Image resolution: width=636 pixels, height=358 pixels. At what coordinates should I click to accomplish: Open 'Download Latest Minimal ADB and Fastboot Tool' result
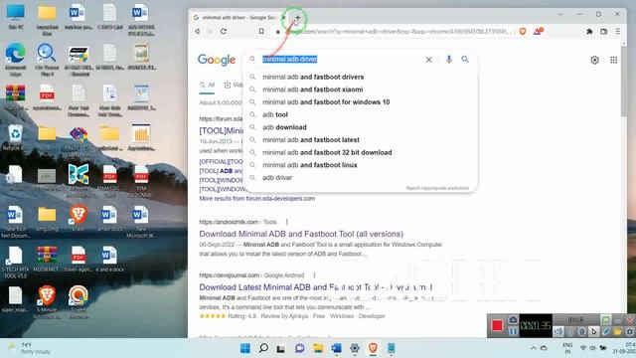point(316,287)
